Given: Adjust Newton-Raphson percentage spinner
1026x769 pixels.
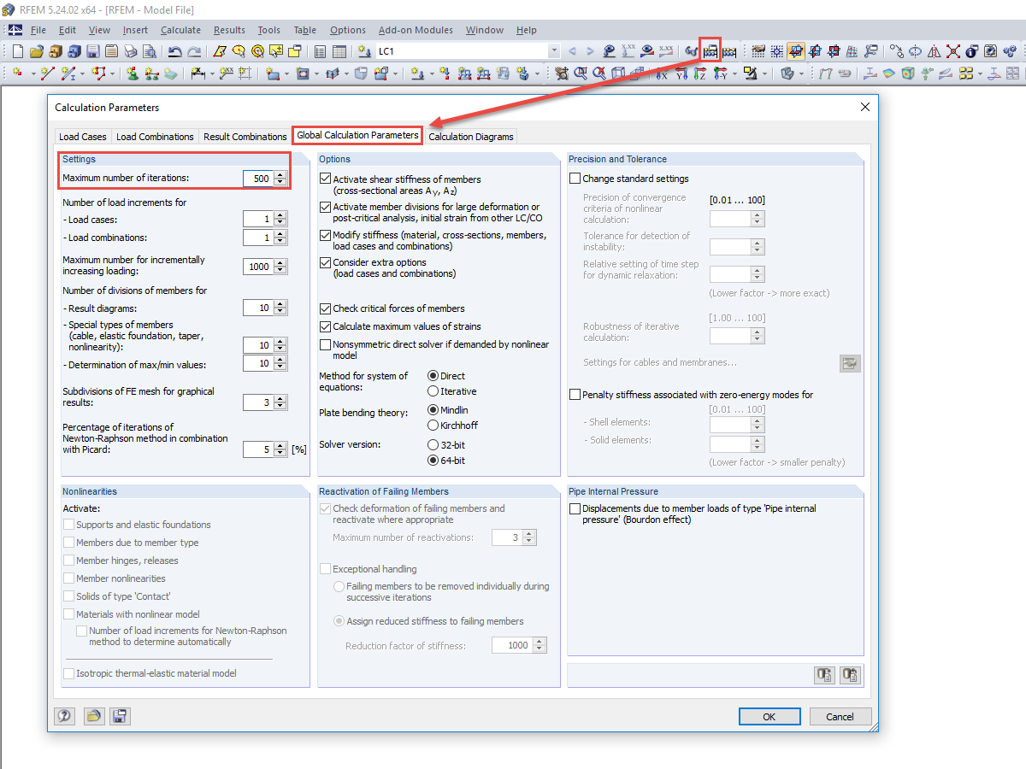Looking at the screenshot, I should tap(280, 449).
